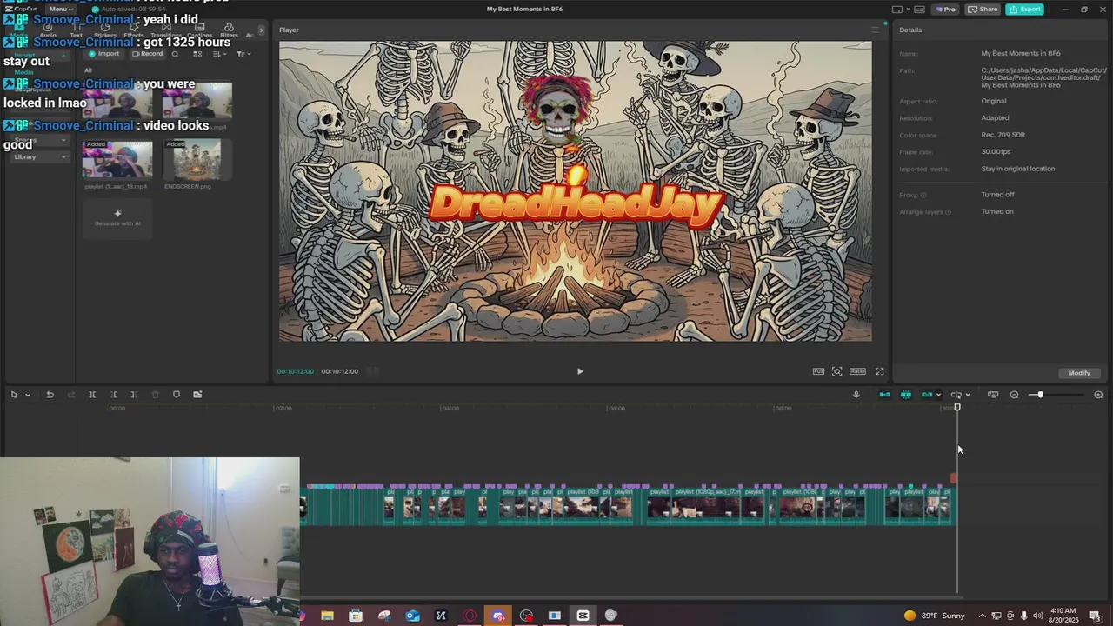
Task: Click the Undo icon
Action: [x=50, y=395]
